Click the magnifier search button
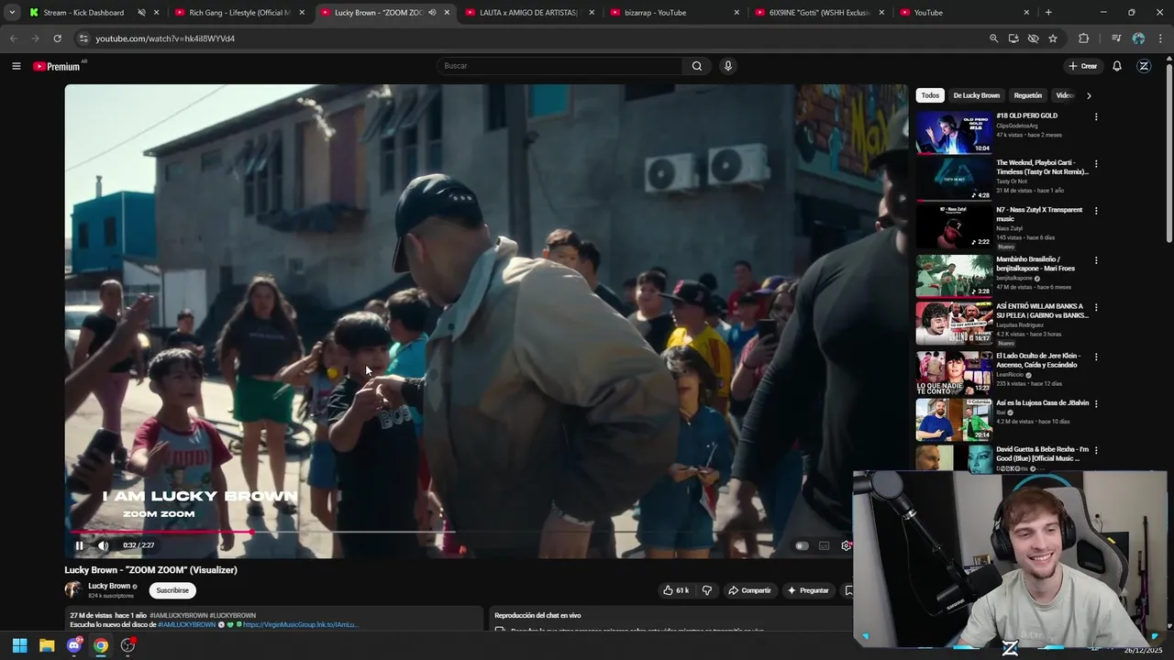1174x660 pixels. pyautogui.click(x=697, y=66)
